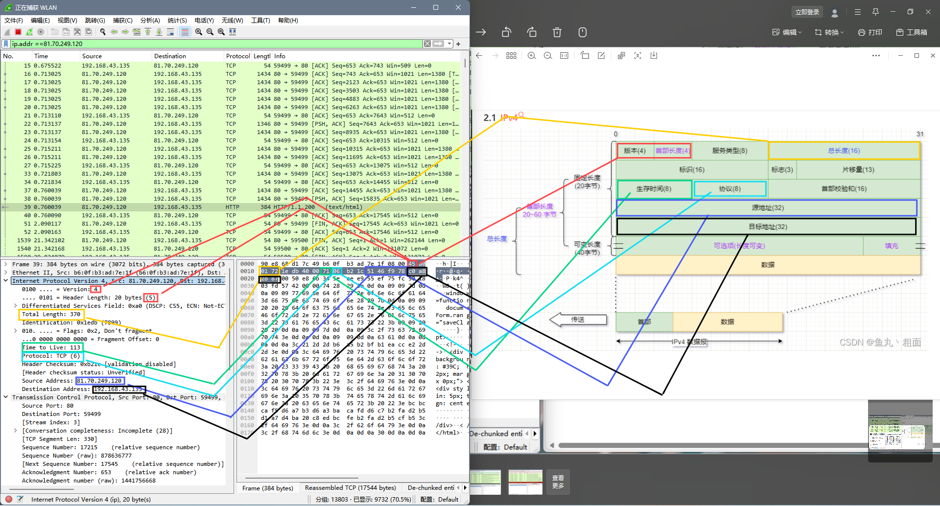Viewport: 940px width, 506px height.
Task: Open user avatar in image viewer
Action: click(x=835, y=12)
